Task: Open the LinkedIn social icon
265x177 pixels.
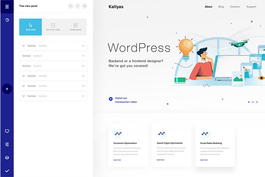Action: point(253,102)
